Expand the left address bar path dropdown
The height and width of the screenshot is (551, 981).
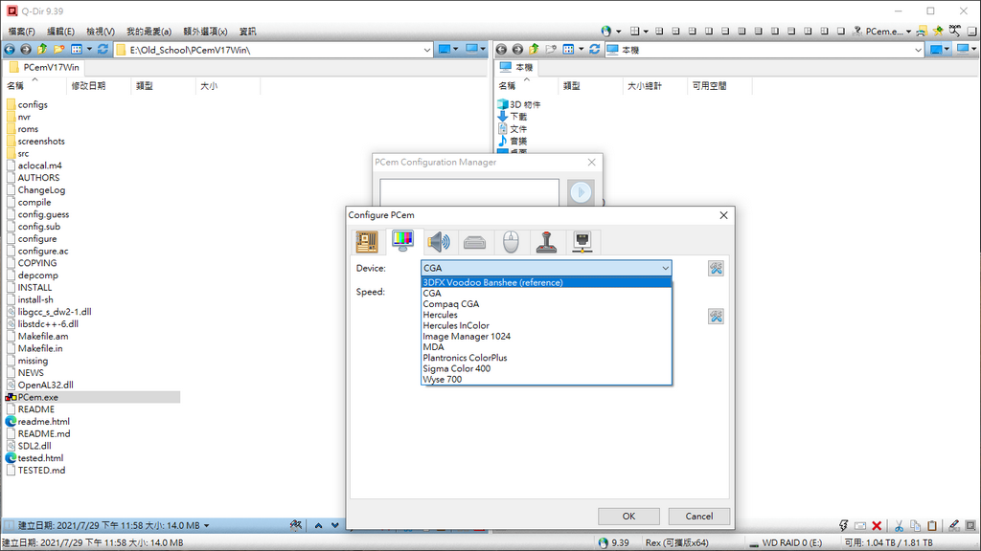426,50
